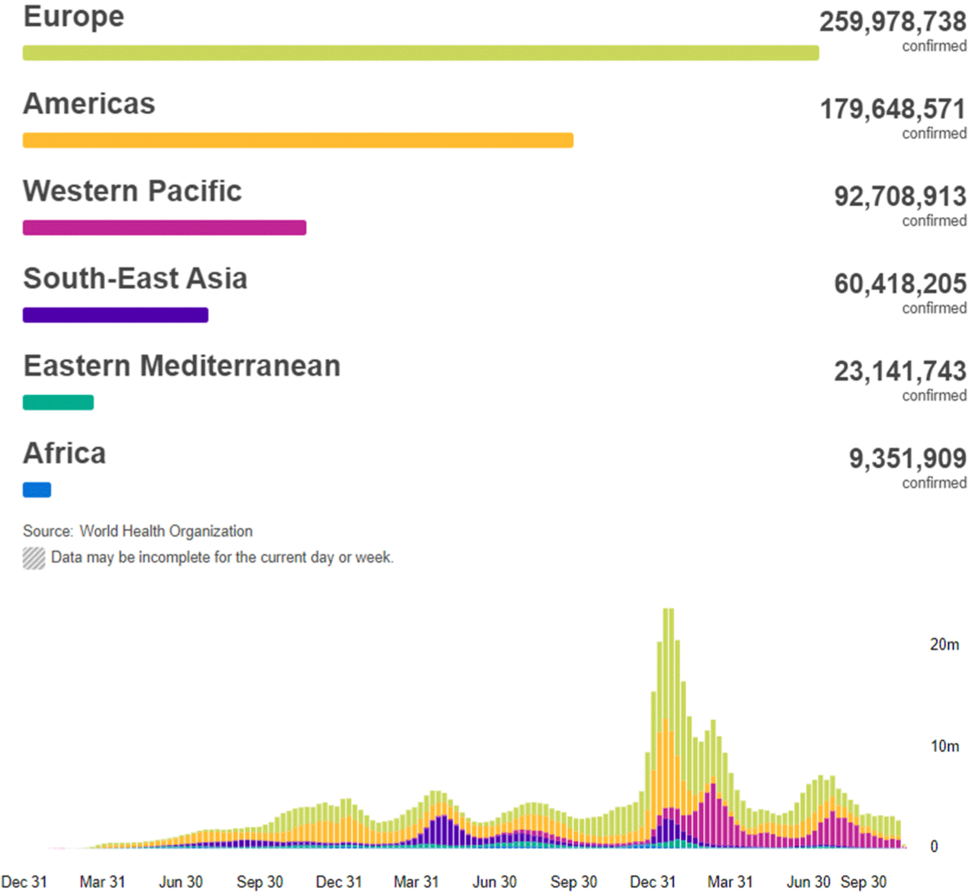Click the Africa count 9,351,909

click(x=907, y=458)
